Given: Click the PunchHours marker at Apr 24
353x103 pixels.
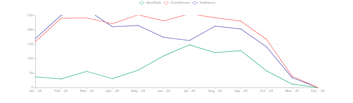Looking at the screenshot, I should point(112,24).
